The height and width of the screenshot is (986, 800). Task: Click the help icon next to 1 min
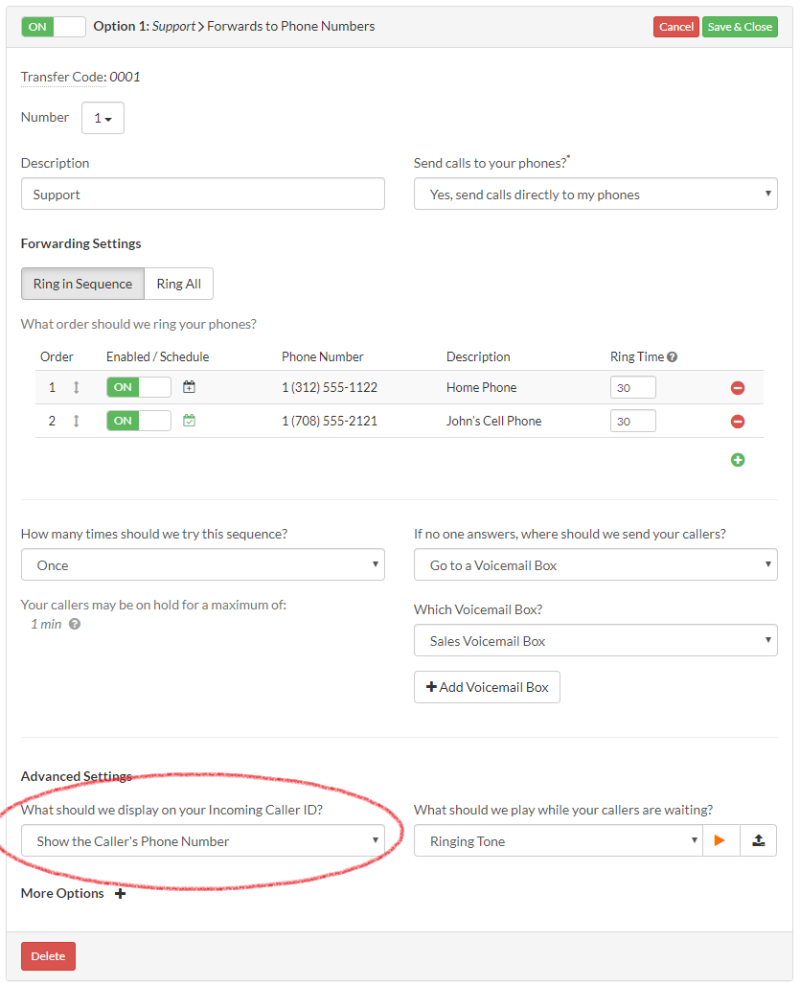coord(76,624)
